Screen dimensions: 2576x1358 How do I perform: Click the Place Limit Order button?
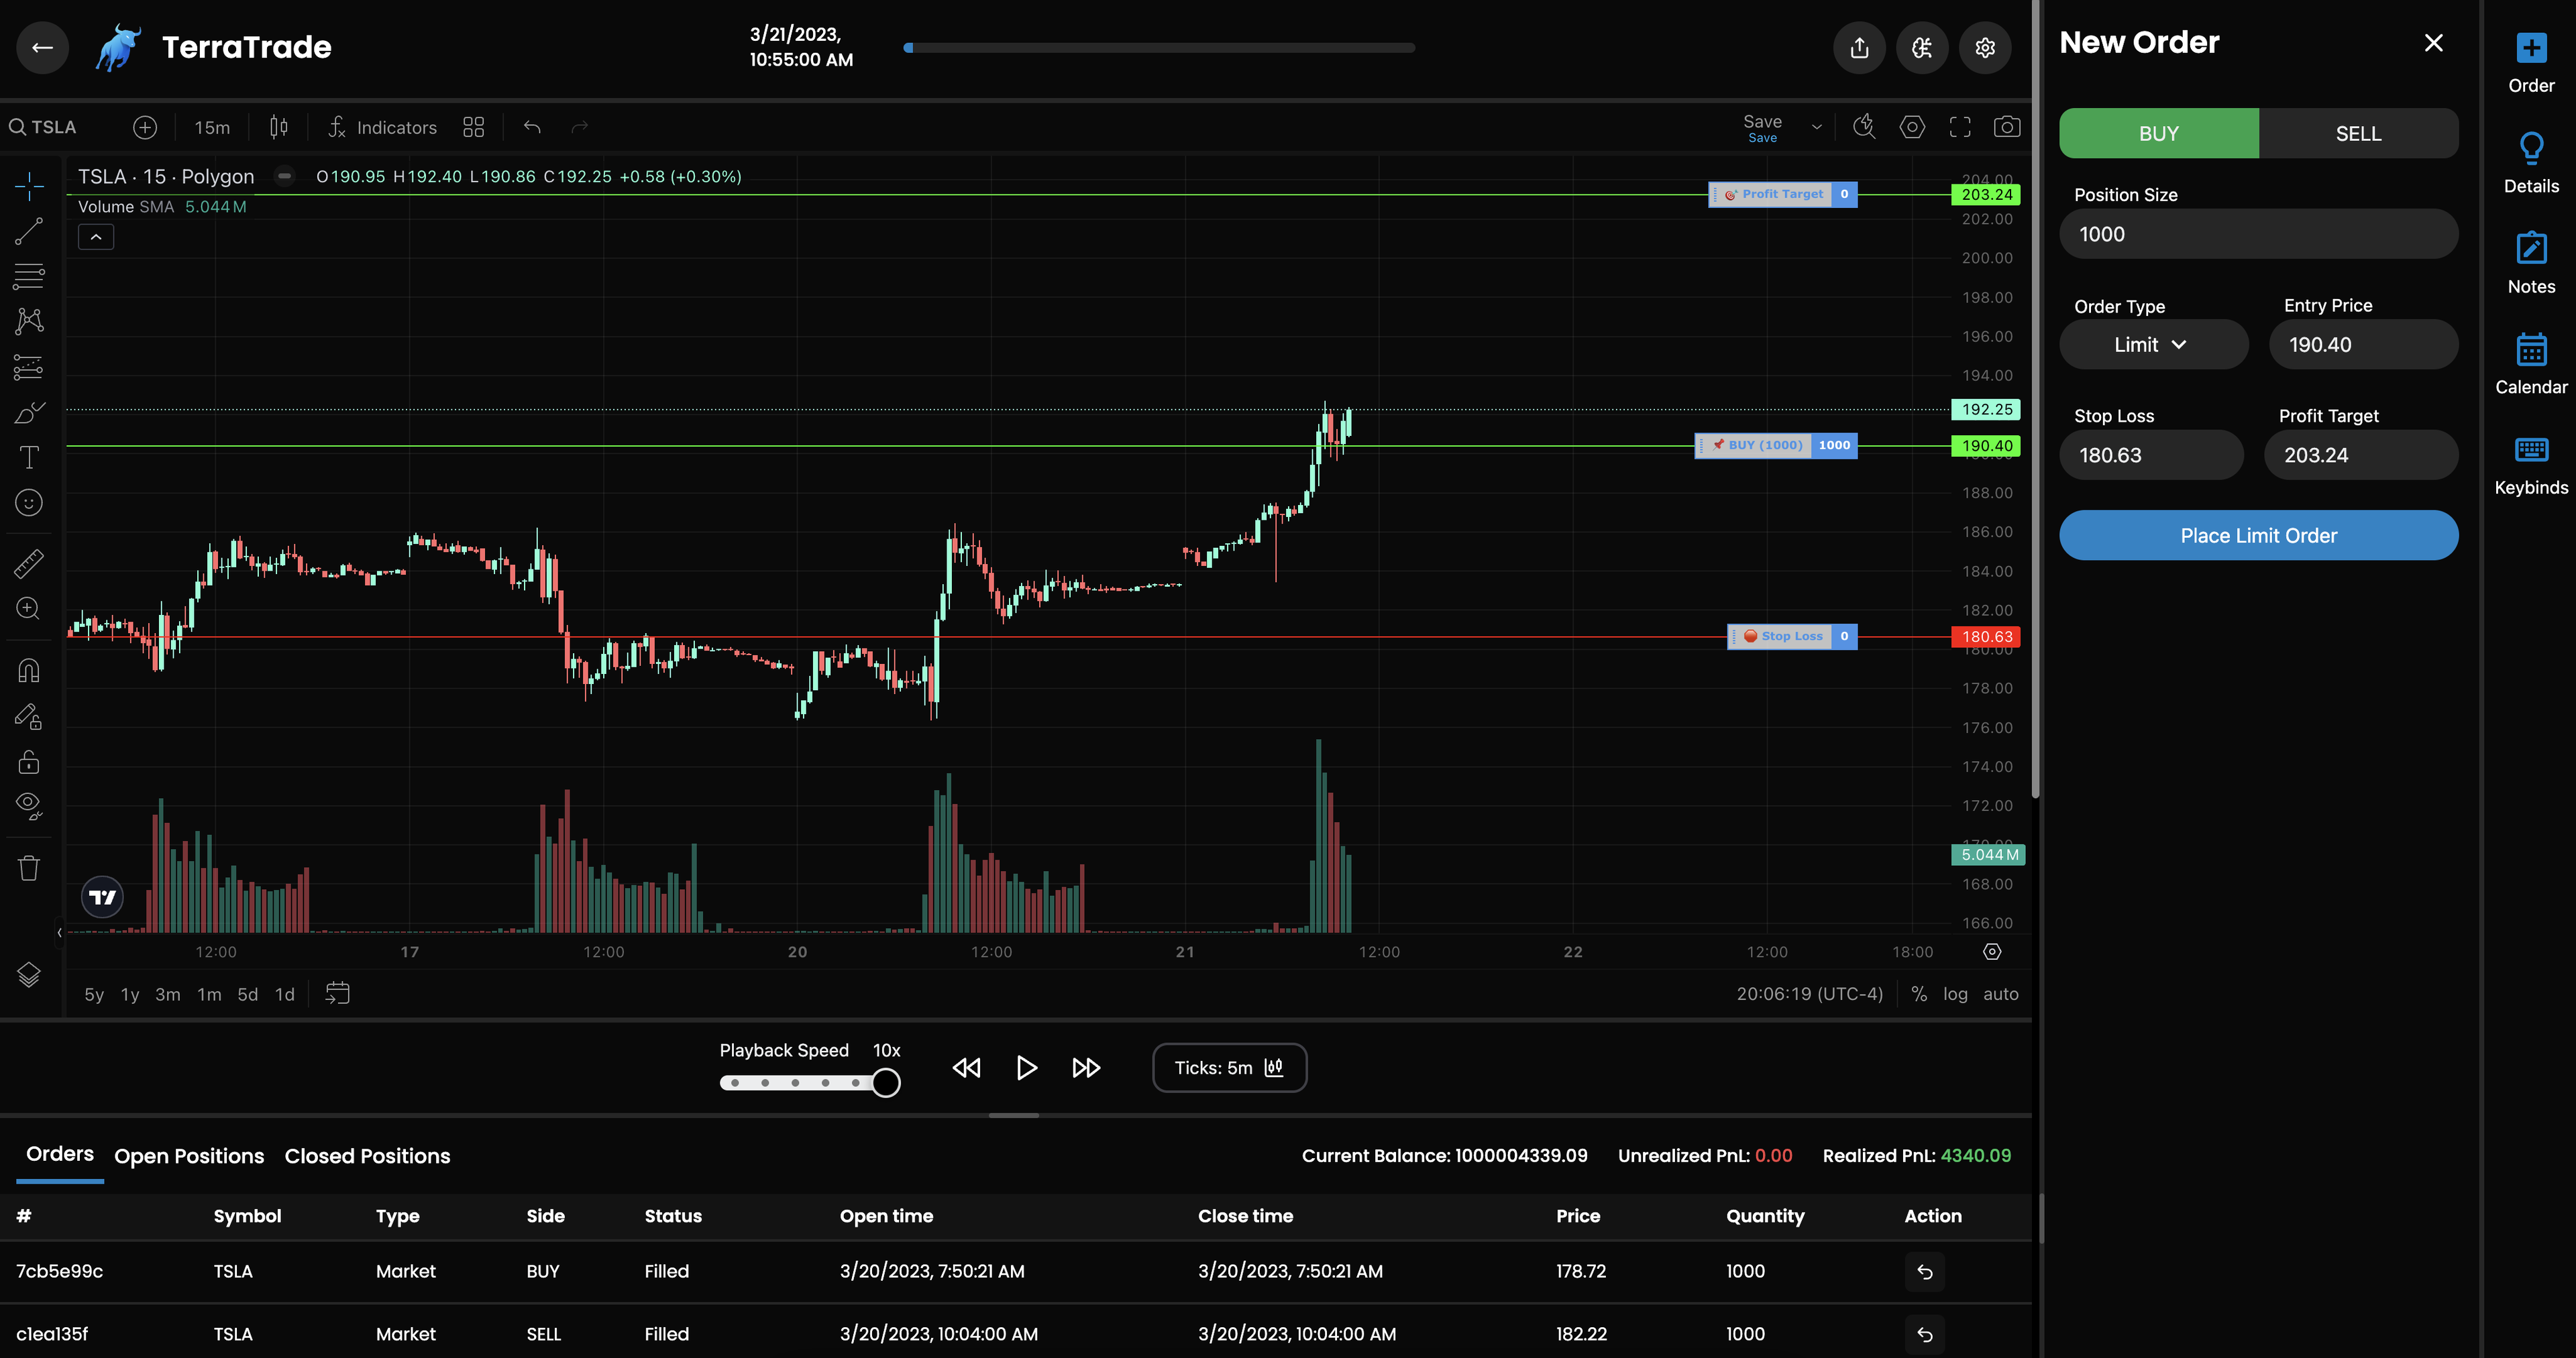[2258, 535]
